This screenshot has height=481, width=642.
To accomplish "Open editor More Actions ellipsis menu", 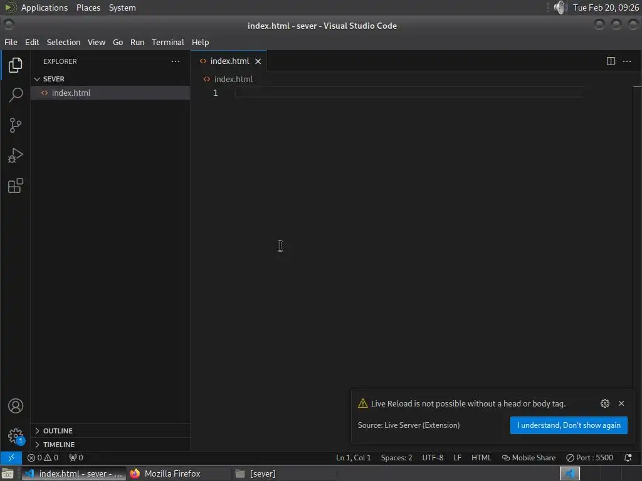I will pyautogui.click(x=627, y=61).
